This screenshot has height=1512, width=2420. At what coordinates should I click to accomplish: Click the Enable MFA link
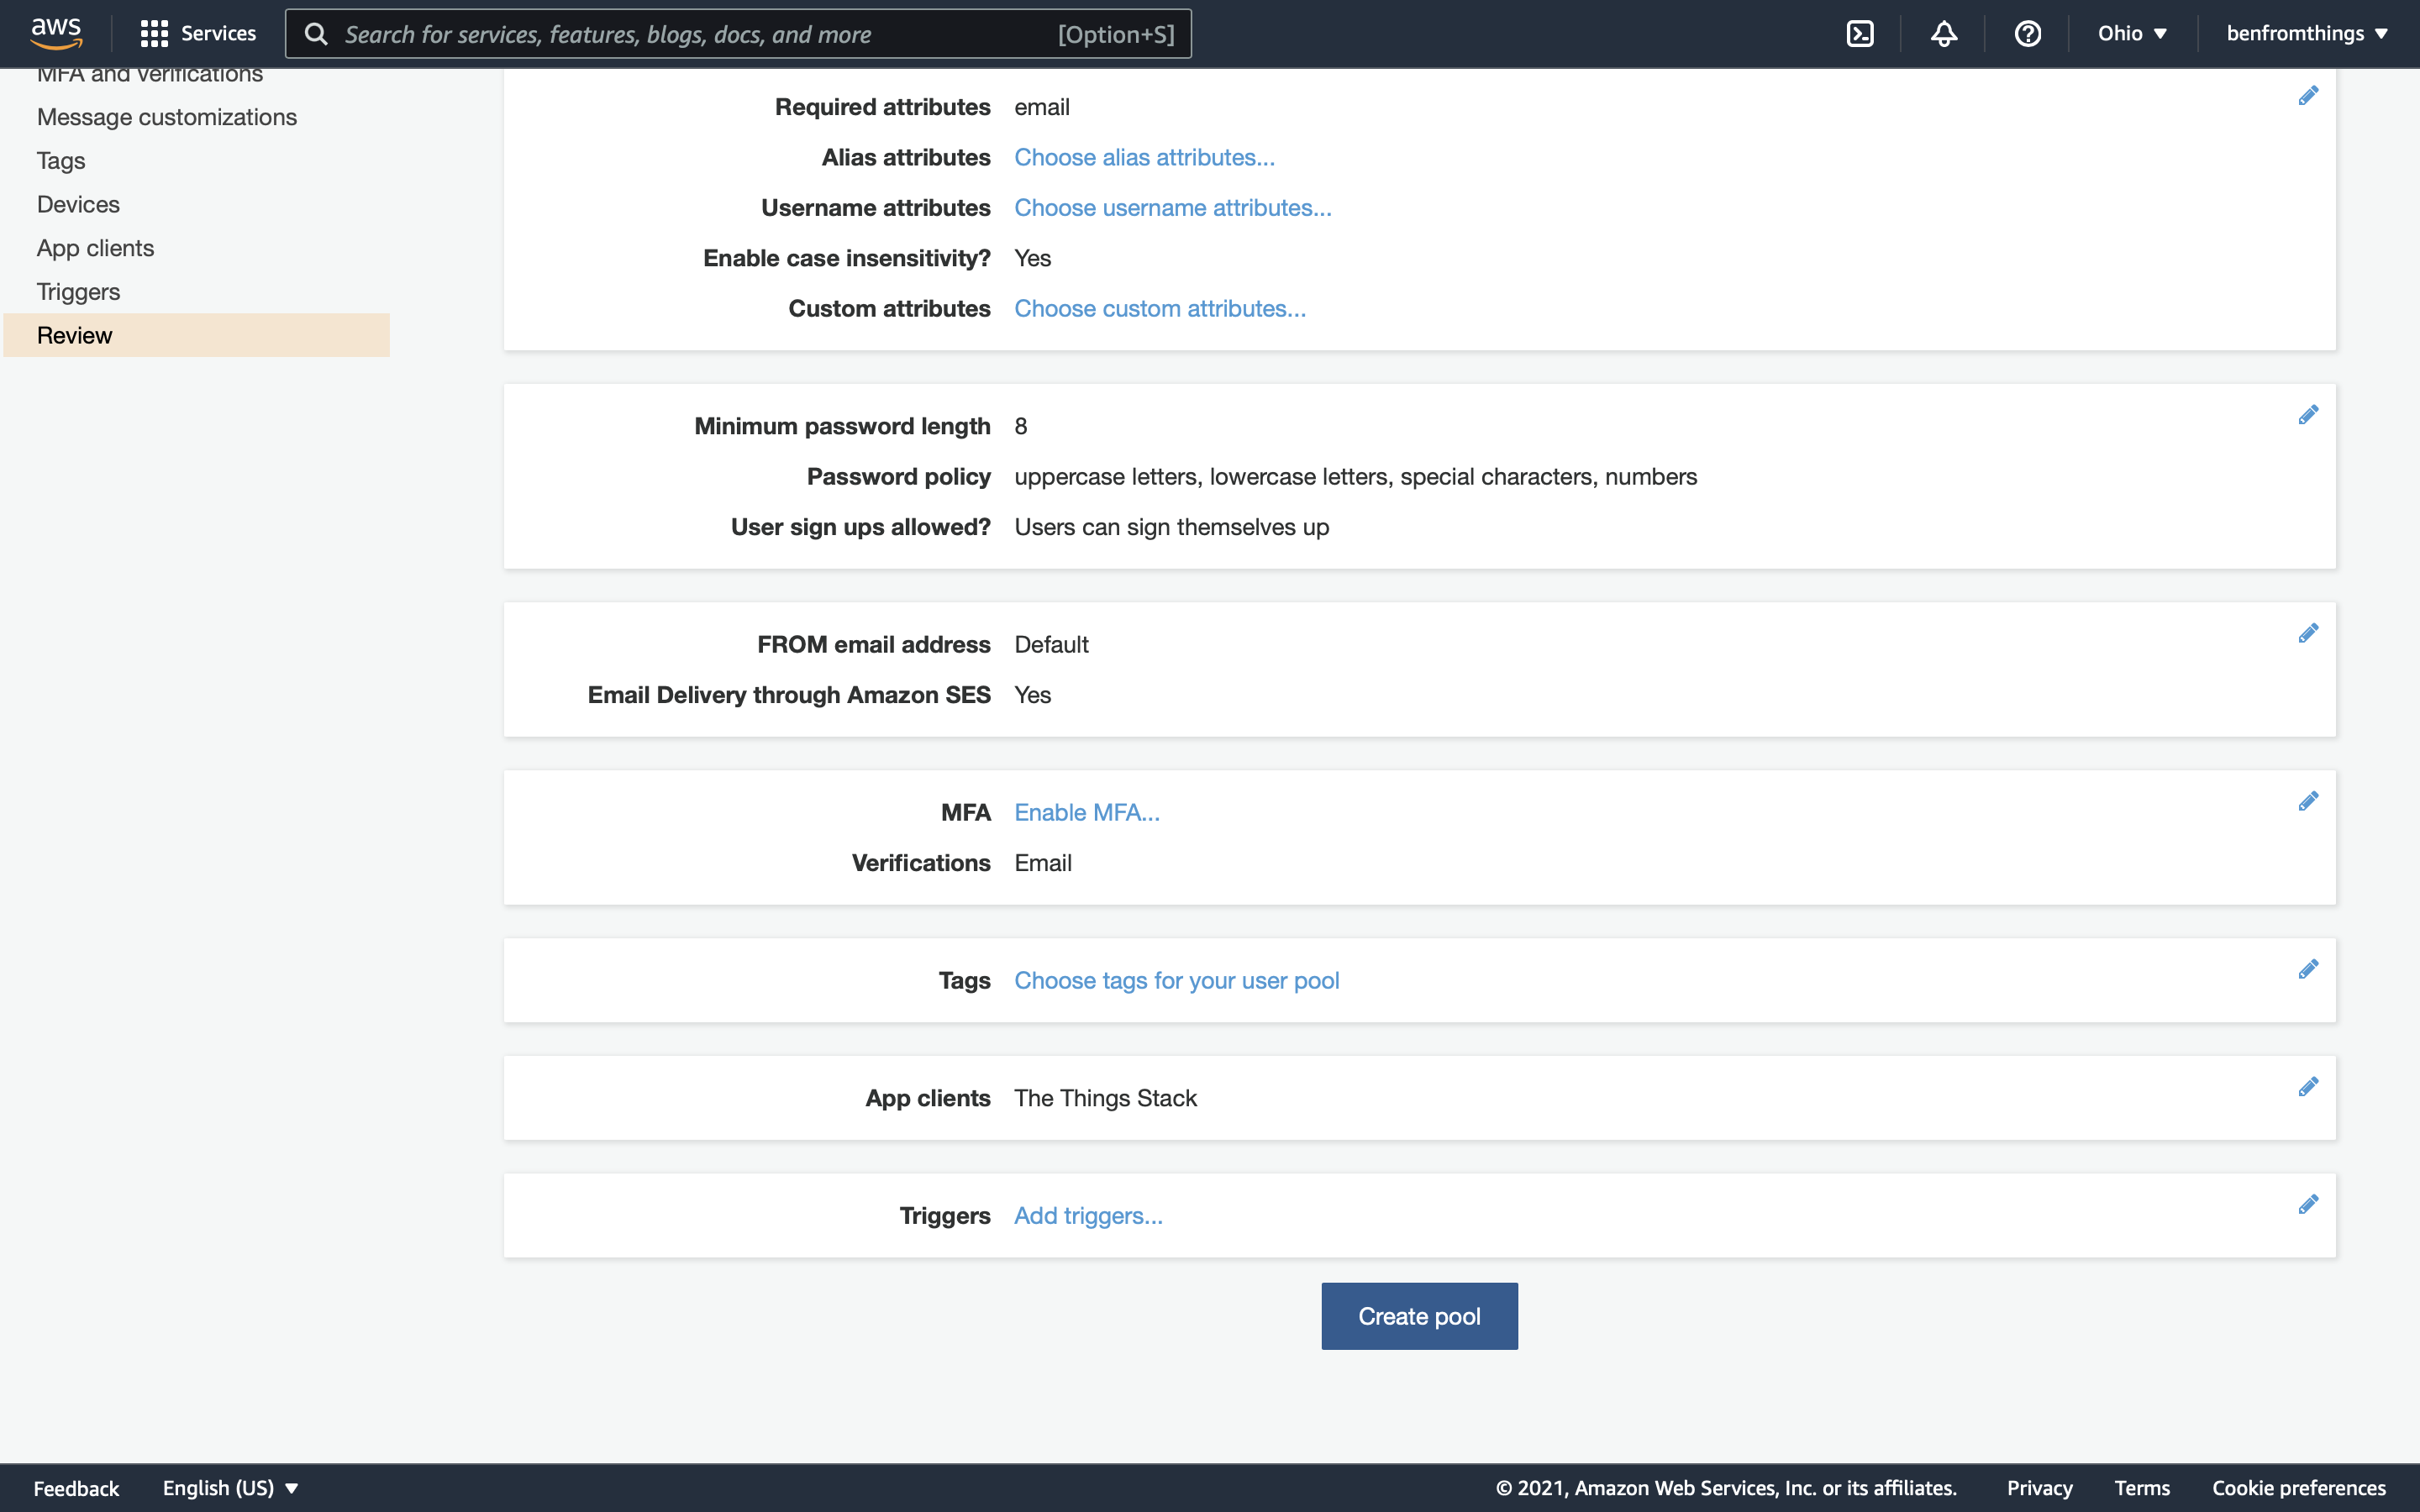1086,813
